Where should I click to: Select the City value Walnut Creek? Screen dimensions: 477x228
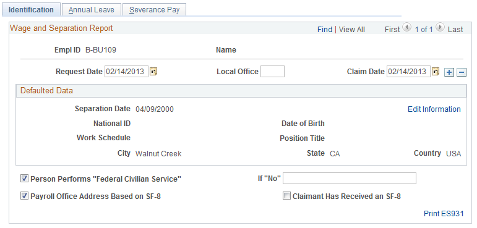[158, 153]
